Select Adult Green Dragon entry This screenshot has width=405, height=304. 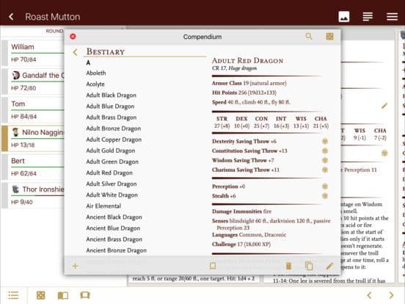pyautogui.click(x=112, y=162)
